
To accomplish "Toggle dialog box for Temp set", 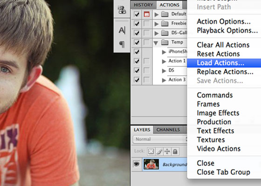I will pos(147,42).
